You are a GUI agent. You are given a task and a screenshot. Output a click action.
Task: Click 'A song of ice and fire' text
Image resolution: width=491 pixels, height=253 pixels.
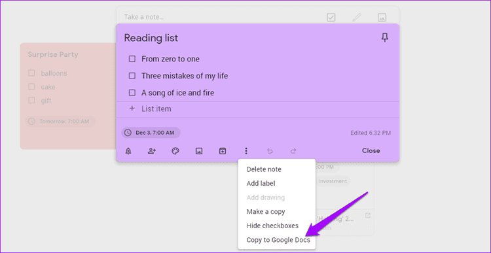(x=177, y=93)
